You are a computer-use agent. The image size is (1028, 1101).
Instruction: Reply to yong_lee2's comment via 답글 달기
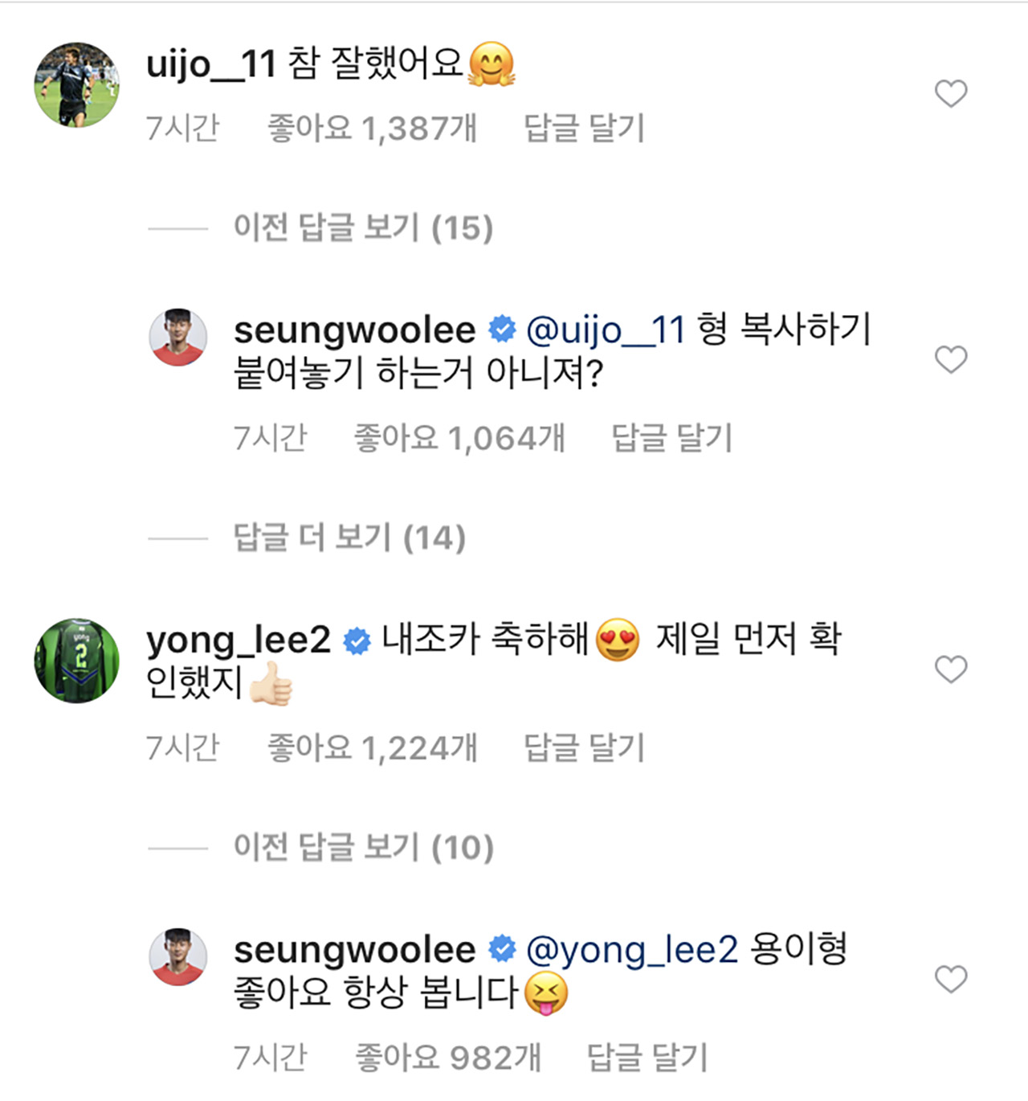[584, 748]
